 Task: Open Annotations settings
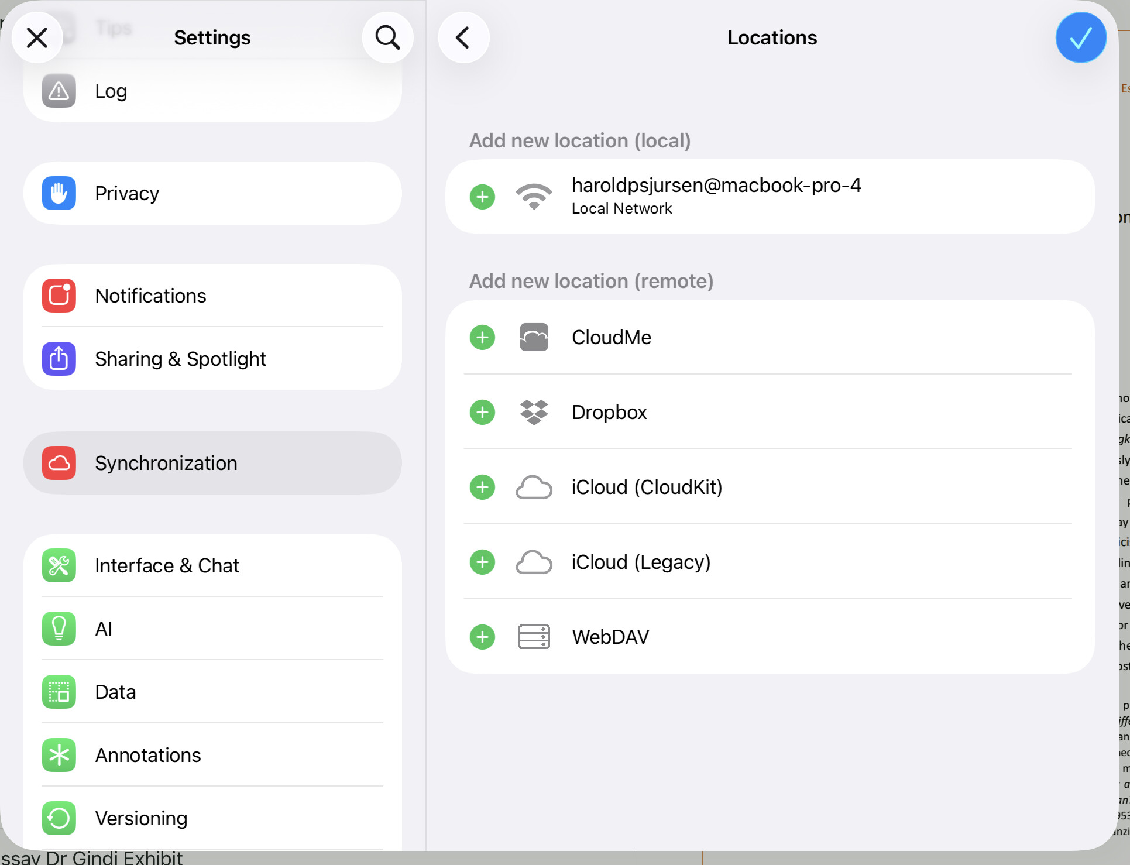212,756
